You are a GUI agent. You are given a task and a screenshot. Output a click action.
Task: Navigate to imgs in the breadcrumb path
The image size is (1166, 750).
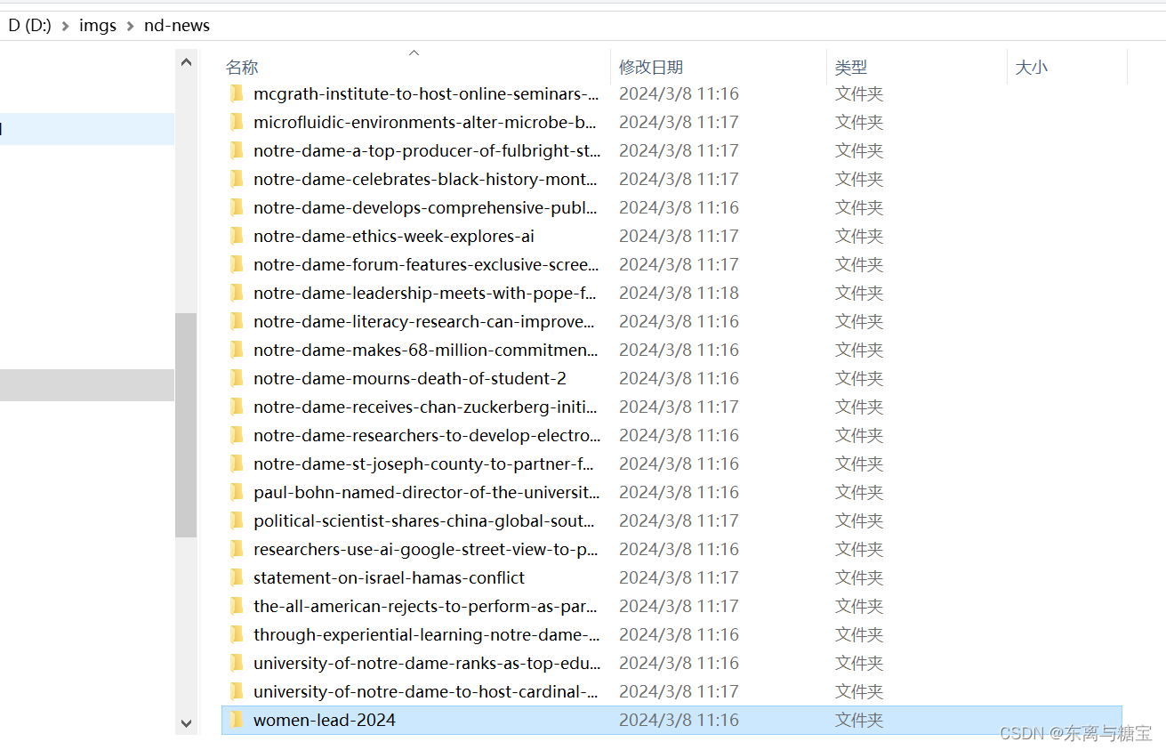coord(98,26)
